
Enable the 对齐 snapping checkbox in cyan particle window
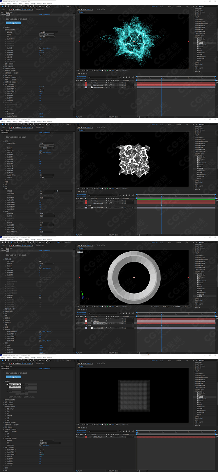click(67, 6)
